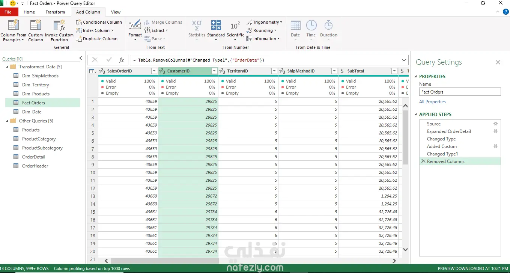The image size is (510, 273).
Task: Open the Scientific operations tool
Action: (x=235, y=30)
